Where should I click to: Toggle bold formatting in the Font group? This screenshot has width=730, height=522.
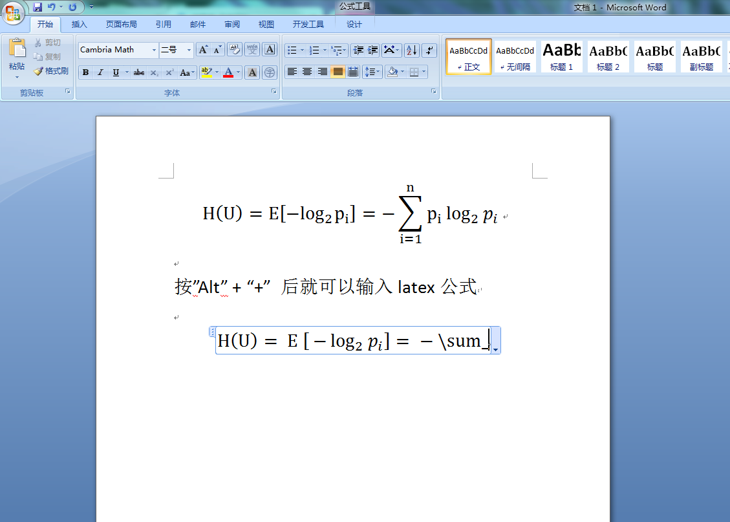[85, 72]
